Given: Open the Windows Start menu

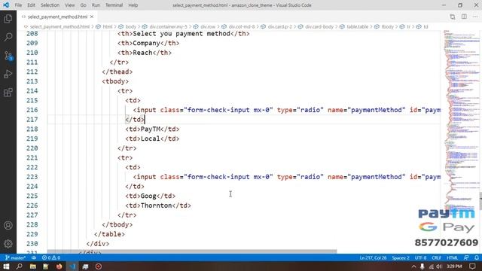Looking at the screenshot, I should (6, 266).
